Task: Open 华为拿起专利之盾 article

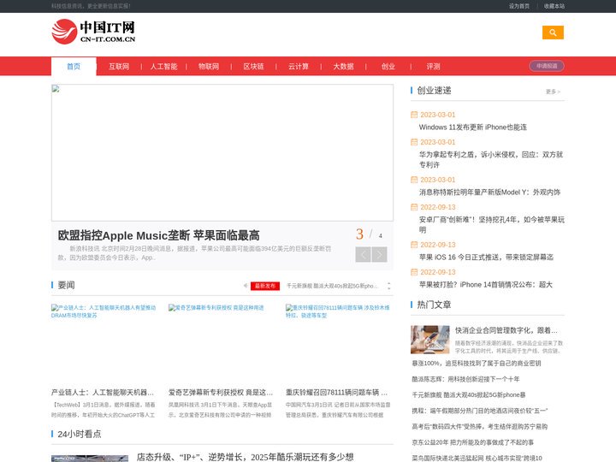Action: [x=491, y=159]
